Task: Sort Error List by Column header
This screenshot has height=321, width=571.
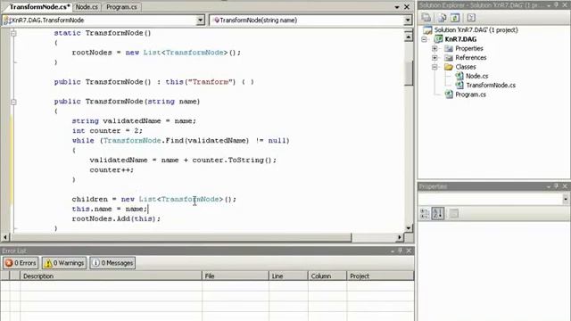Action: (327, 276)
